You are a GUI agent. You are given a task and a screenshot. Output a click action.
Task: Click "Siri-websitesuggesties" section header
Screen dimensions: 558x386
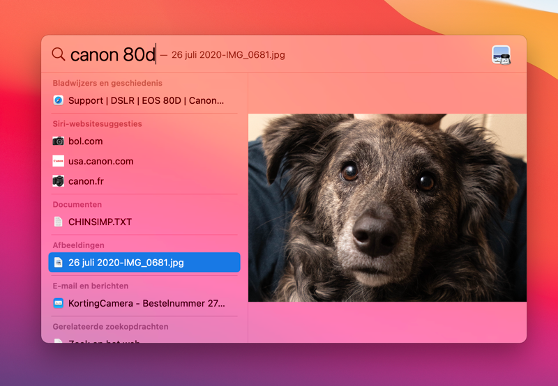pos(97,124)
